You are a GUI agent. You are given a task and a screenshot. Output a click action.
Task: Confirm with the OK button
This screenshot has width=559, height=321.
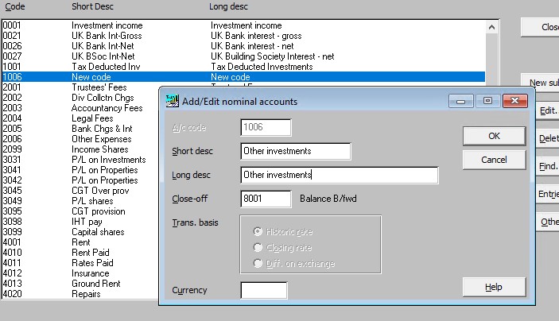click(x=494, y=136)
